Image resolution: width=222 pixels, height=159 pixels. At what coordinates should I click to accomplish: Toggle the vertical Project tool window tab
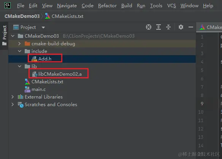point(5,32)
